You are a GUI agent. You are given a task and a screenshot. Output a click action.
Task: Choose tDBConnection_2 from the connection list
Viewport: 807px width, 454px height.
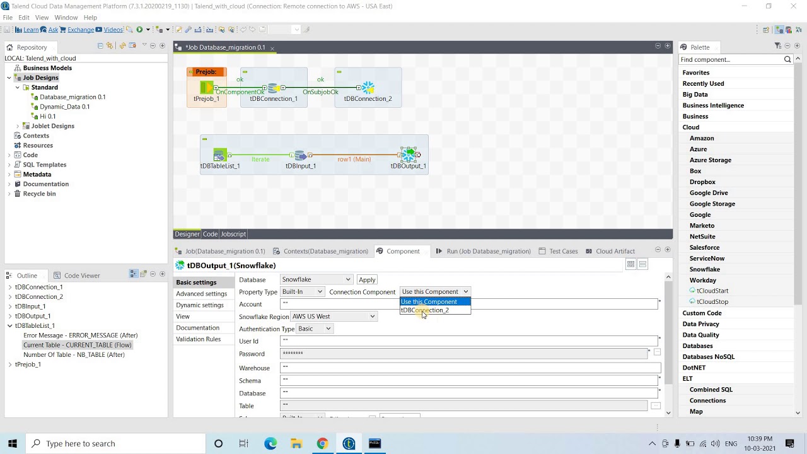pyautogui.click(x=435, y=310)
